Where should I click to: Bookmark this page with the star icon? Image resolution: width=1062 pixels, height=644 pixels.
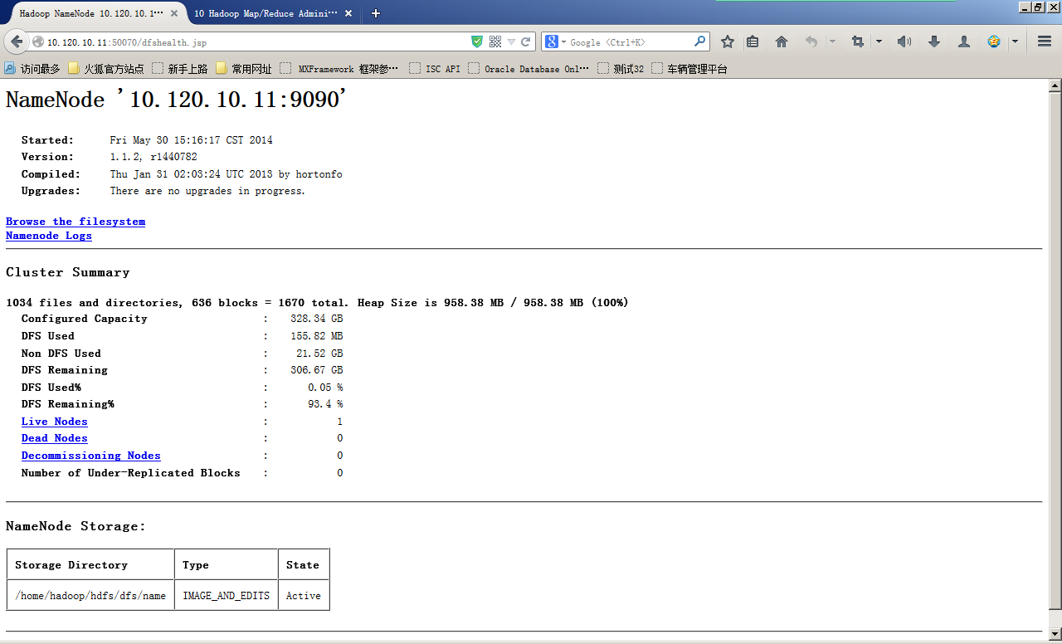[x=728, y=41]
